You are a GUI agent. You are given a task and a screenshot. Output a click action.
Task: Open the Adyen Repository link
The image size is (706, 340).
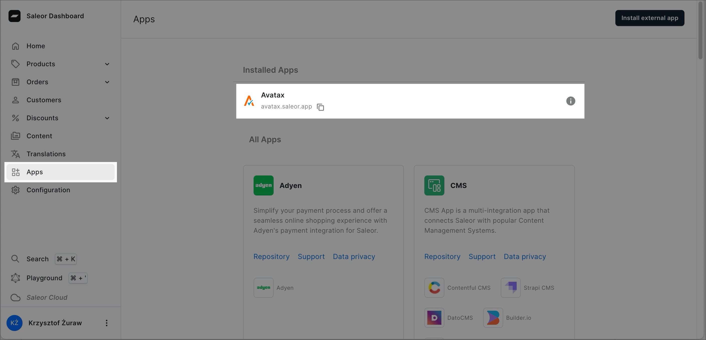click(x=271, y=256)
